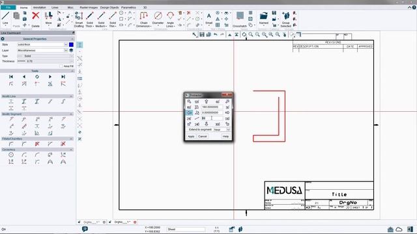This screenshot has height=234, width=417.
Task: Open the File tab
Action: coord(8,7)
